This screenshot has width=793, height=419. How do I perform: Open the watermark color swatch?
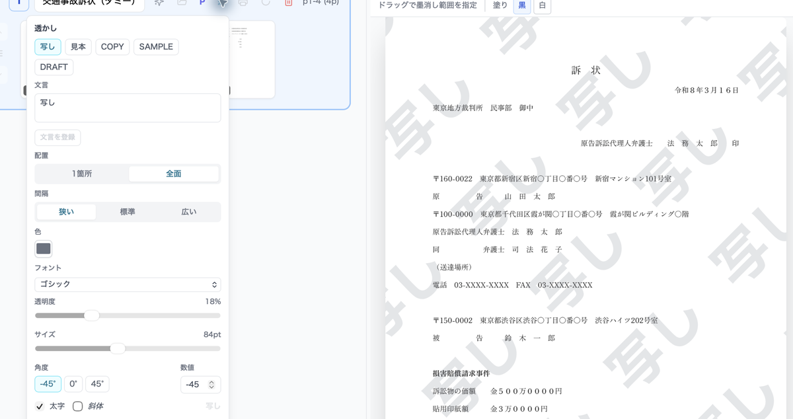click(x=44, y=249)
